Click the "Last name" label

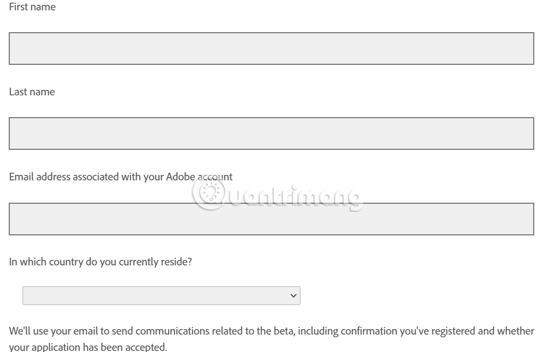(32, 92)
